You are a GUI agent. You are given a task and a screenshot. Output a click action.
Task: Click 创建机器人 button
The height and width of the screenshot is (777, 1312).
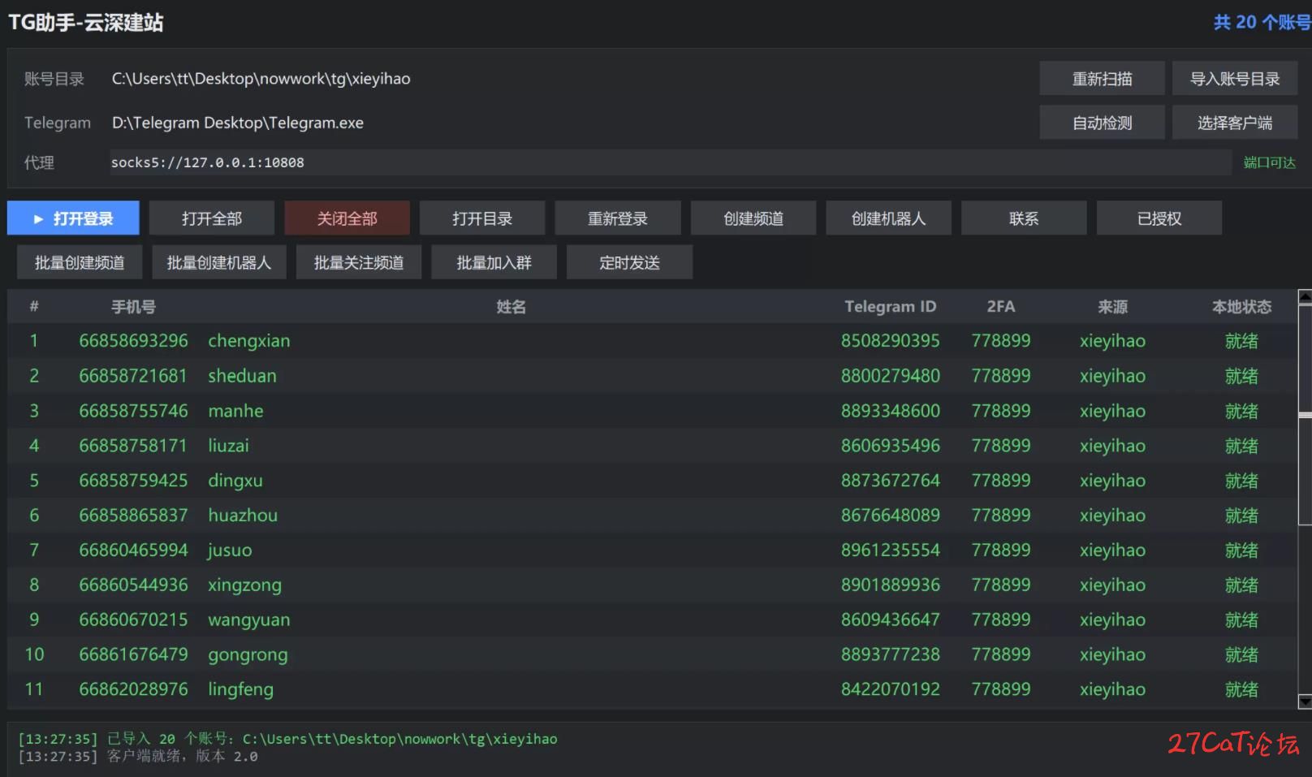(888, 218)
